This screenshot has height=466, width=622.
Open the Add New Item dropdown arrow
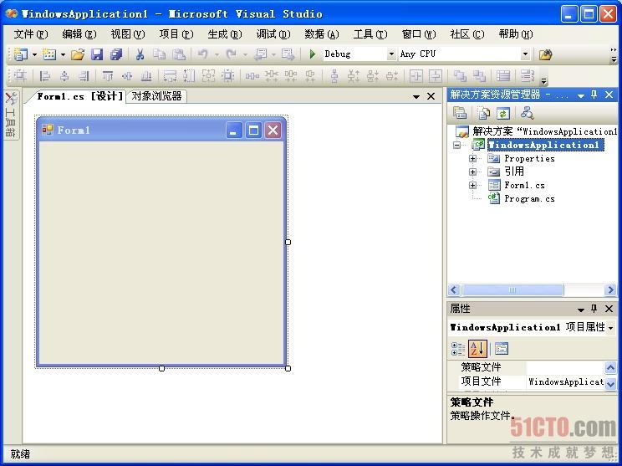63,54
